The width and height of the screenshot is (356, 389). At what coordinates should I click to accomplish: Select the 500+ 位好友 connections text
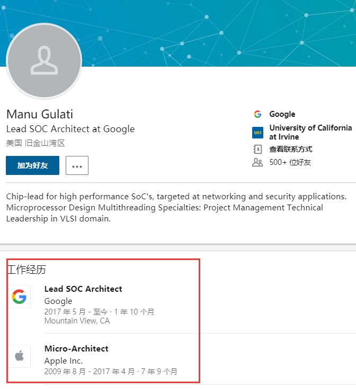[x=290, y=162]
